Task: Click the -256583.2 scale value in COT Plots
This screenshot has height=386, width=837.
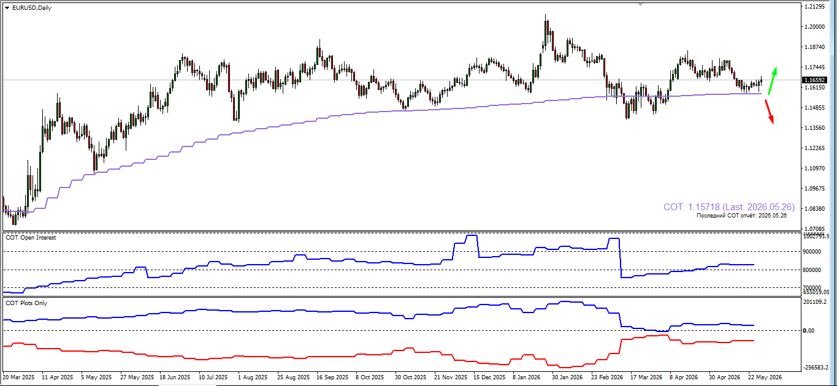Action: point(817,368)
